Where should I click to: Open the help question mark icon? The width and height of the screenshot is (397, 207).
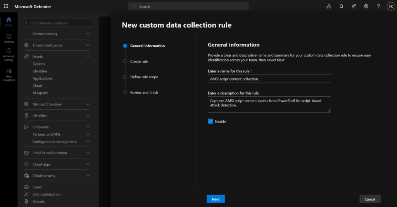point(378,6)
